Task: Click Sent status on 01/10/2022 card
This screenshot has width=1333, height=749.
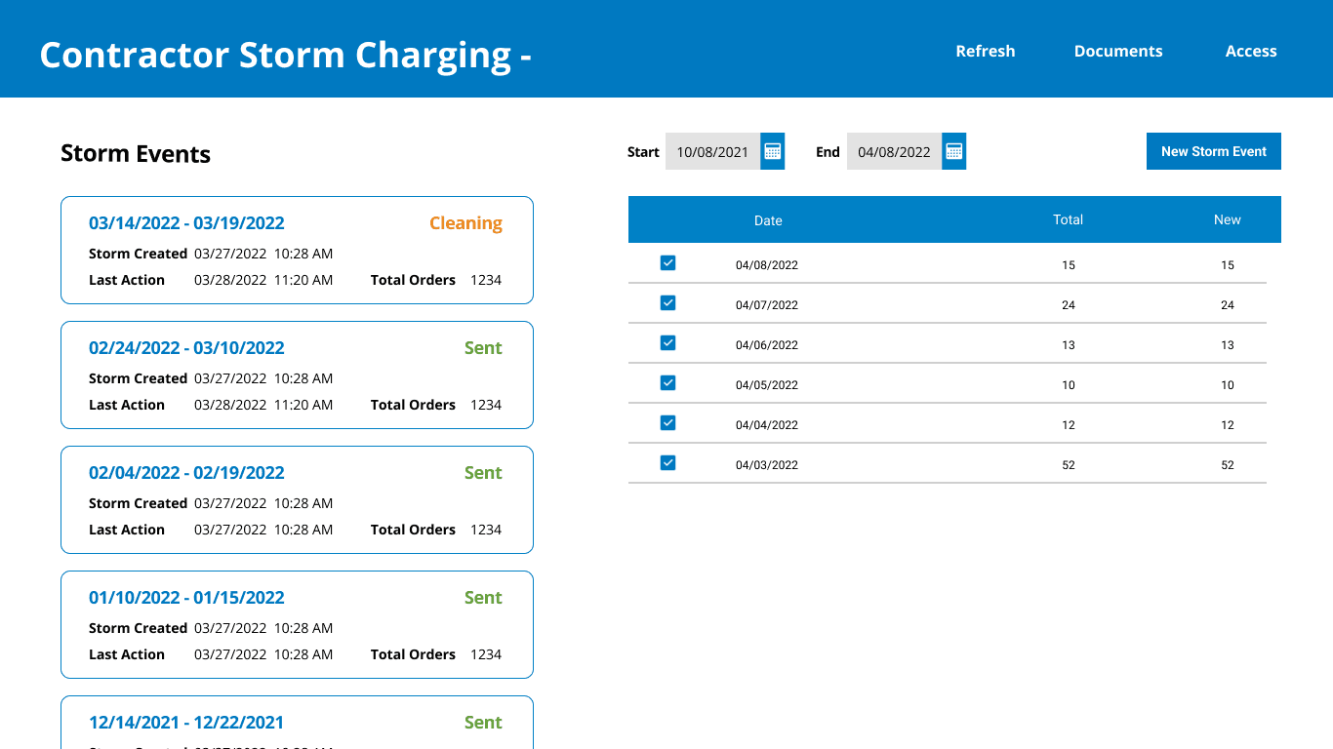Action: (x=483, y=598)
